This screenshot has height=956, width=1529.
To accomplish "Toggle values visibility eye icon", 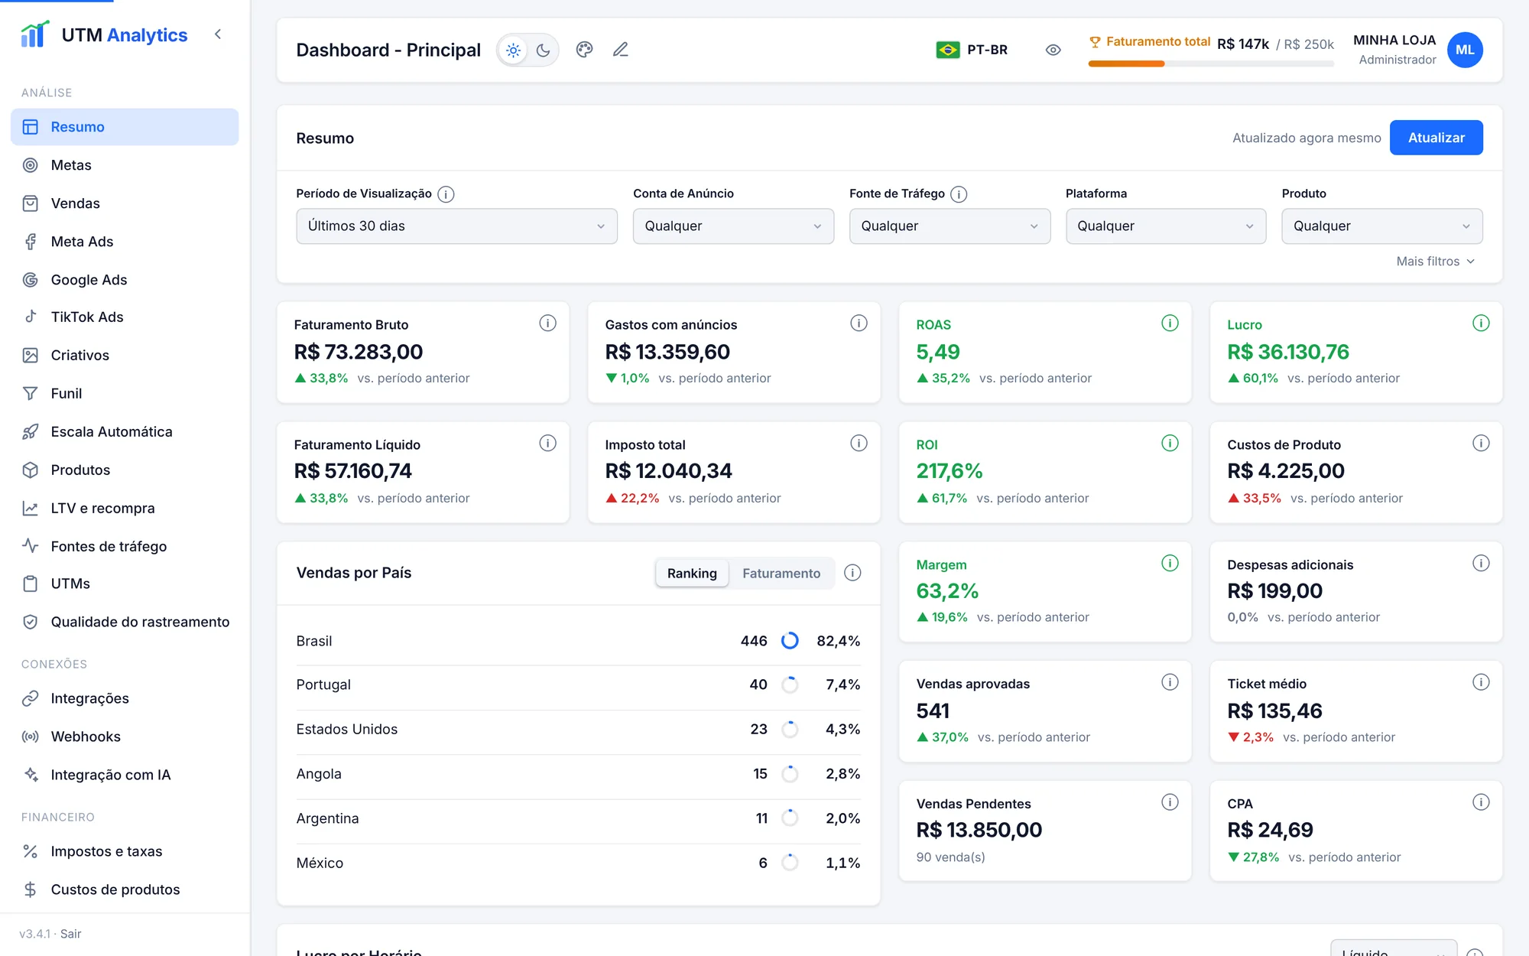I will (x=1053, y=50).
